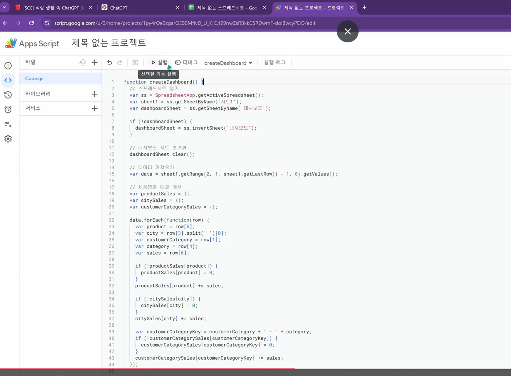Click the script.google.com address bar
511x376 pixels.
point(185,23)
